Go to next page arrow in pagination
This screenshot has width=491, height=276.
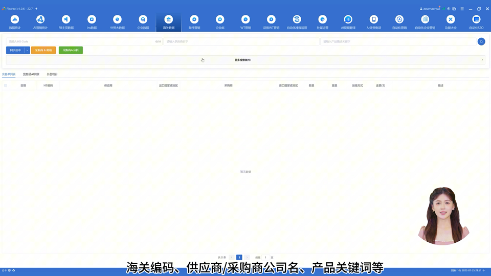coord(247,257)
